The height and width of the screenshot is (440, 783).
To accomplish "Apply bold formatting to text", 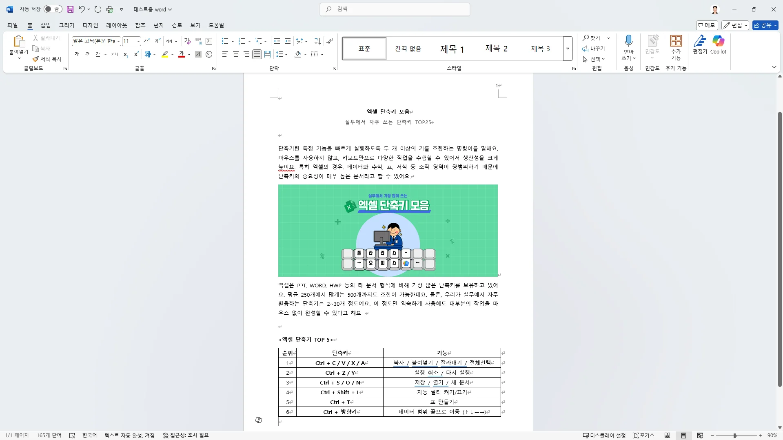I will (x=77, y=54).
